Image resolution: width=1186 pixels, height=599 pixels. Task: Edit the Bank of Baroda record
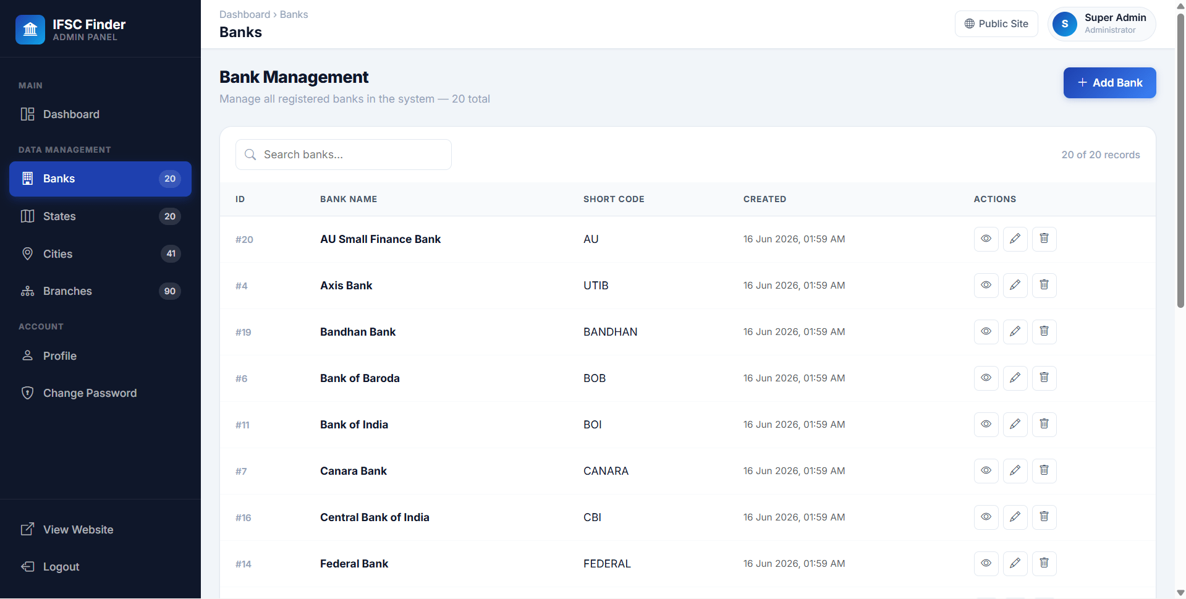tap(1015, 378)
